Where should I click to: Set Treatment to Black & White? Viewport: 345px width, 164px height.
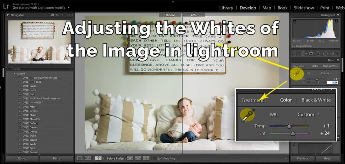(330, 66)
